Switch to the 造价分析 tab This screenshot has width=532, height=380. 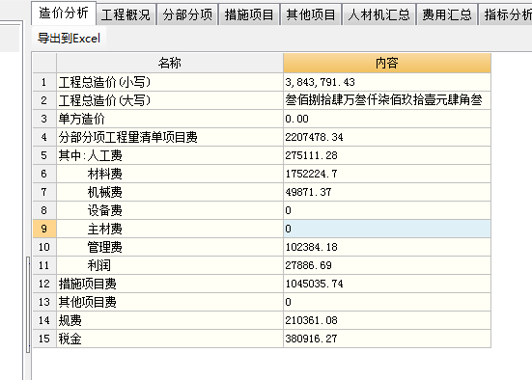[x=64, y=14]
